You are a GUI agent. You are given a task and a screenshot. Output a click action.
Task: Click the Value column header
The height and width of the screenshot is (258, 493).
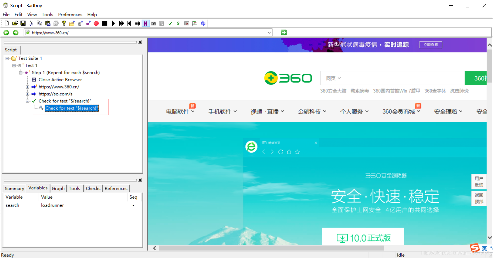[x=83, y=197]
